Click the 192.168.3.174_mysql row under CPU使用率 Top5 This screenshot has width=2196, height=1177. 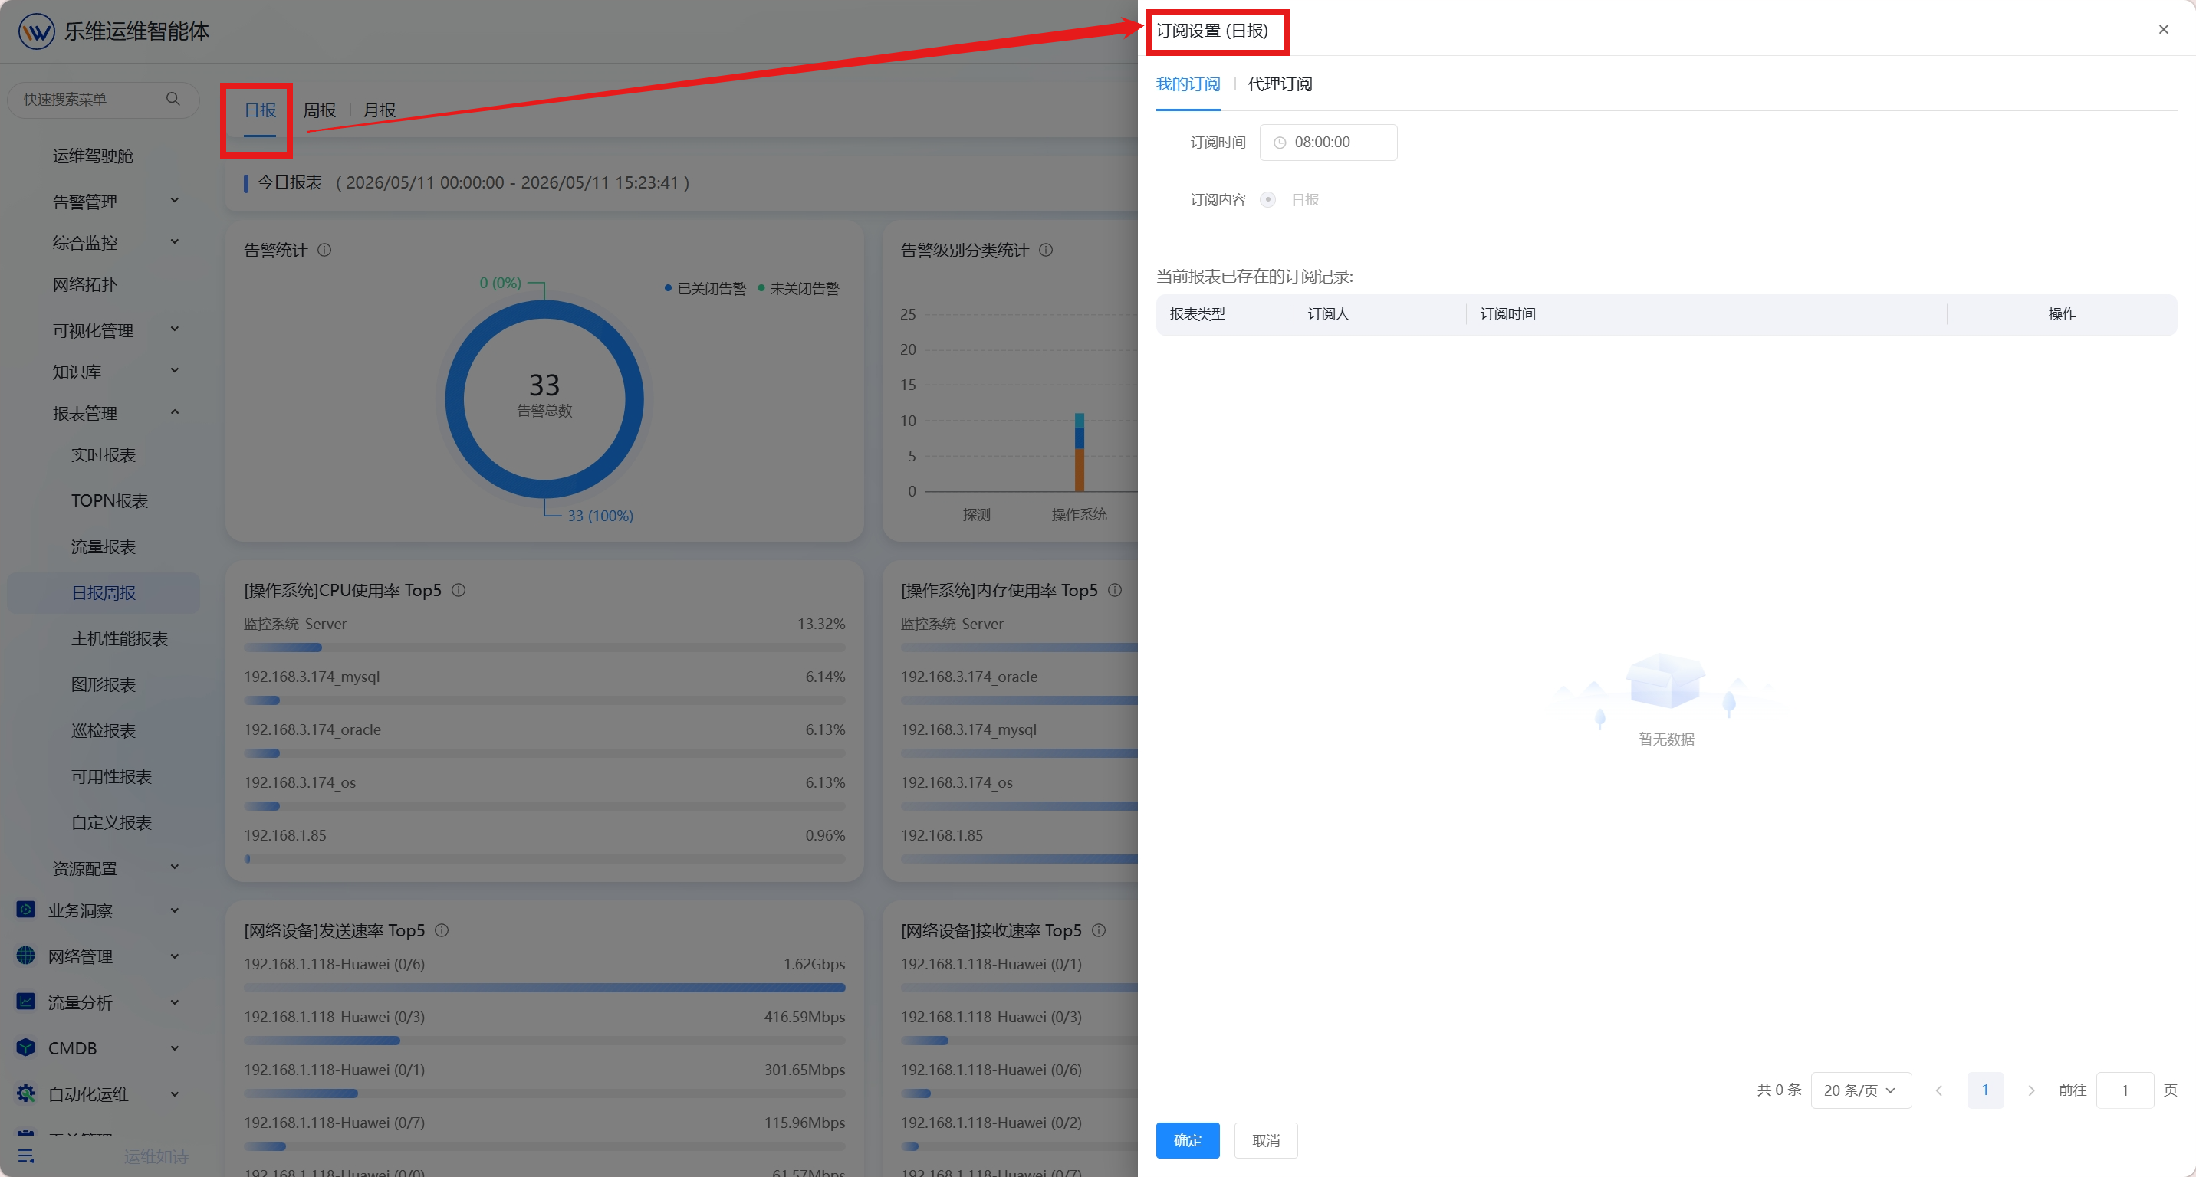544,687
